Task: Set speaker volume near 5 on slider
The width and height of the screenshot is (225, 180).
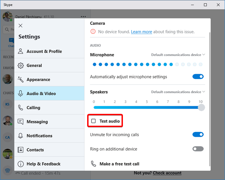Action: [x=147, y=108]
